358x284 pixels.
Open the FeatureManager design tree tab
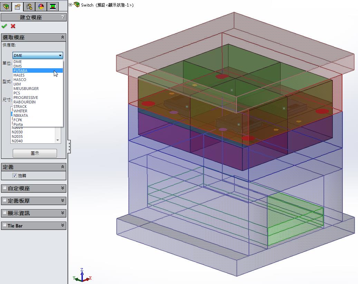point(6,6)
